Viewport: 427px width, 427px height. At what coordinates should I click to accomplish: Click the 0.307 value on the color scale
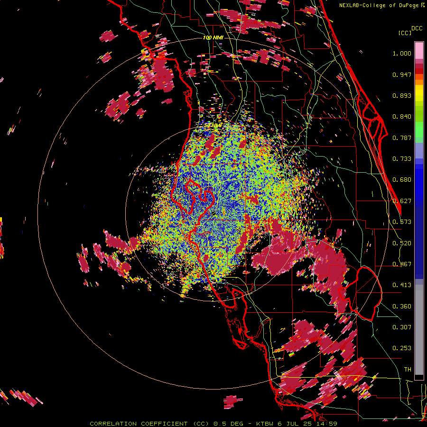[402, 327]
